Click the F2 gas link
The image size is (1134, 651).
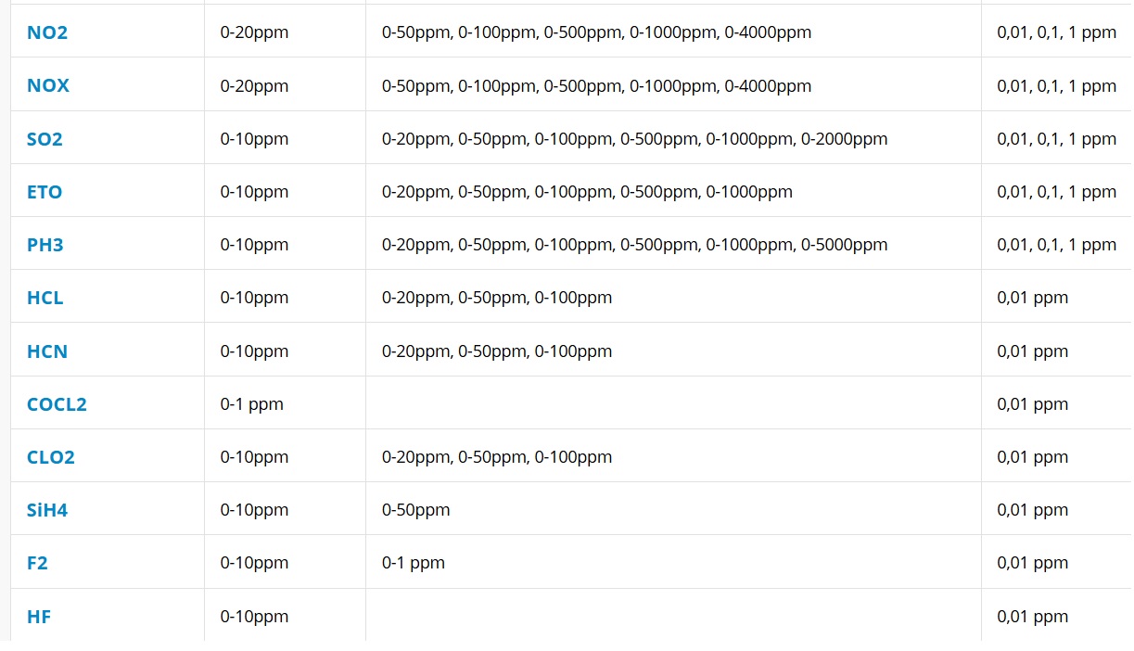(x=37, y=563)
